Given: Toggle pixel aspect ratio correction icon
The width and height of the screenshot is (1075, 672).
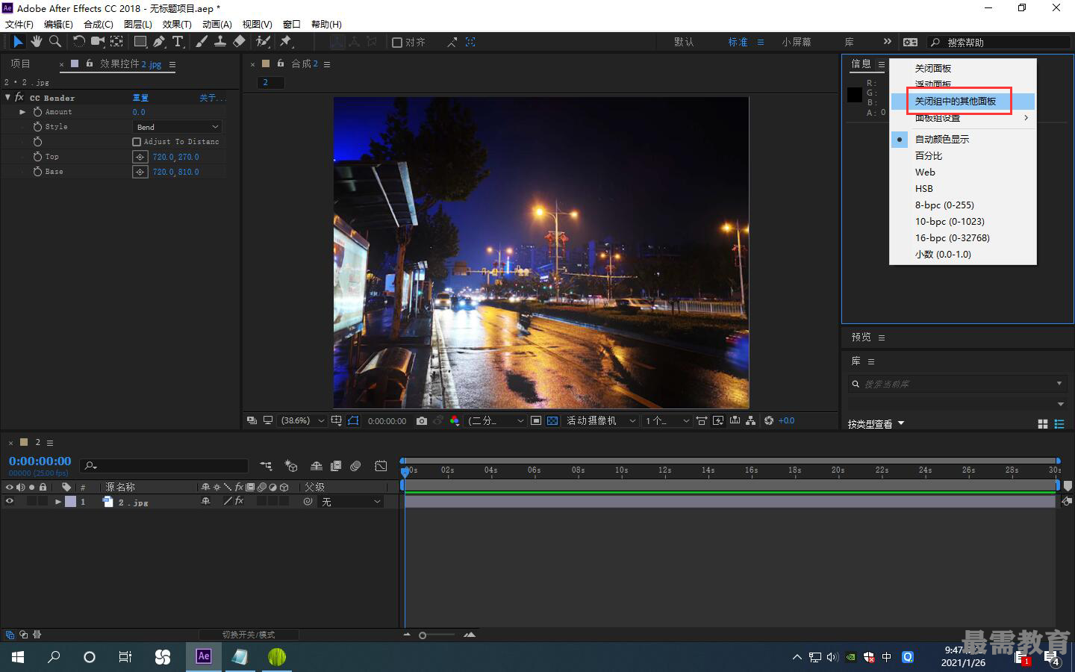Looking at the screenshot, I should click(701, 421).
